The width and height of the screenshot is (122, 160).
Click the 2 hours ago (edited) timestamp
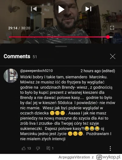pos(98,71)
